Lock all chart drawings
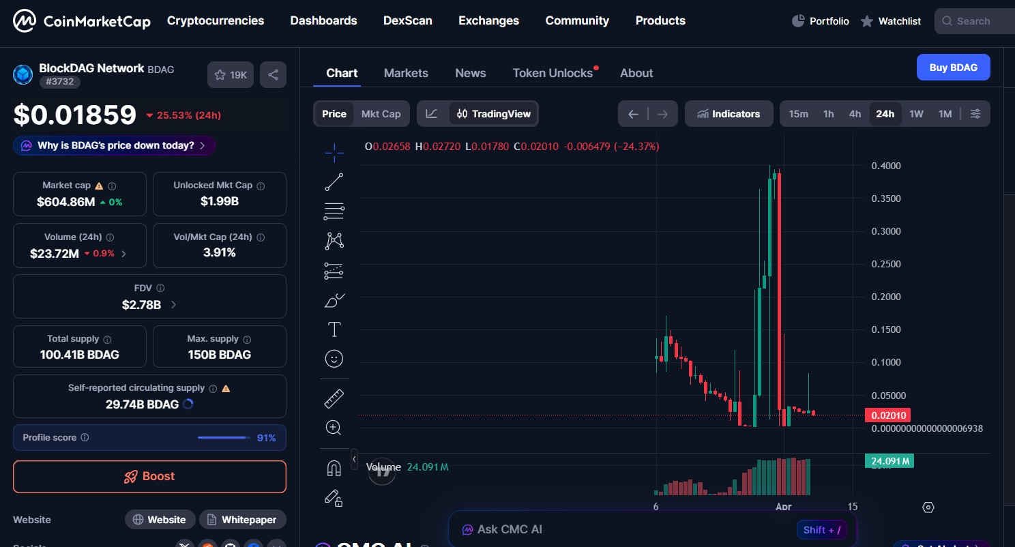 pos(334,499)
